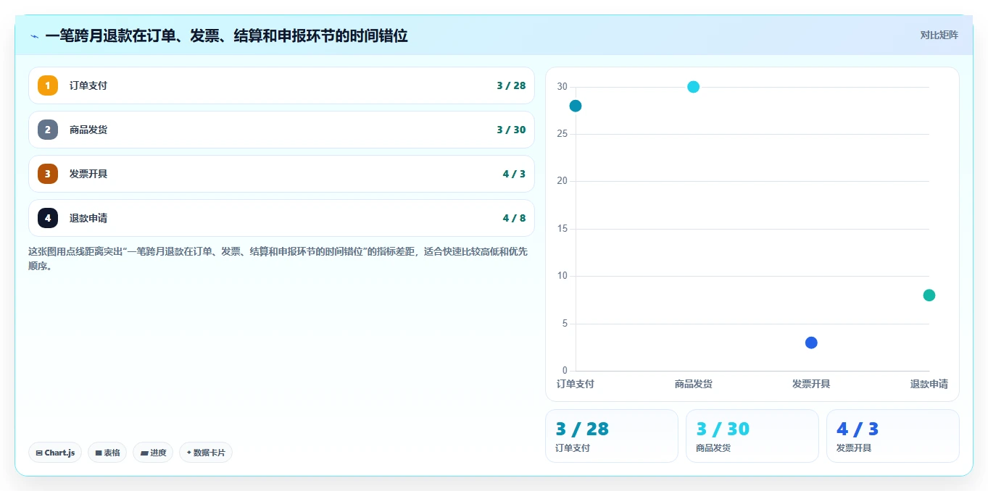Click the orange number 1 badge
The height and width of the screenshot is (491, 988).
pos(48,85)
